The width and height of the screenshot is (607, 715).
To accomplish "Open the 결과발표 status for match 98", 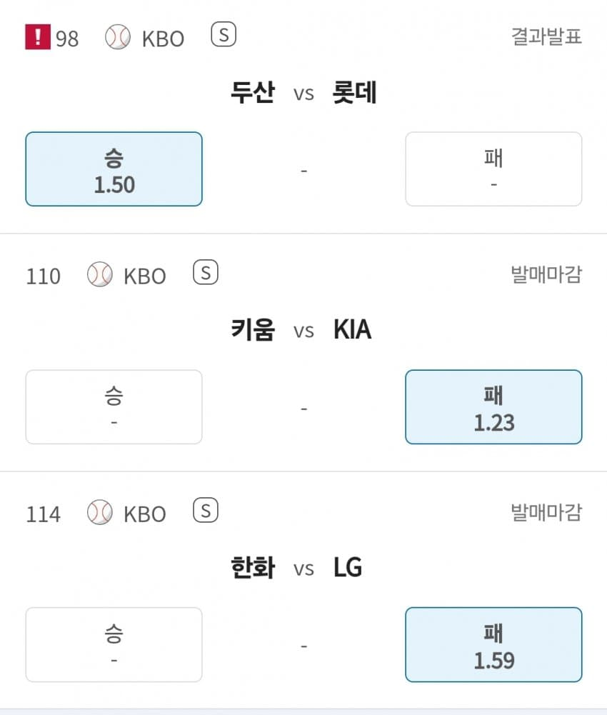I will 546,37.
